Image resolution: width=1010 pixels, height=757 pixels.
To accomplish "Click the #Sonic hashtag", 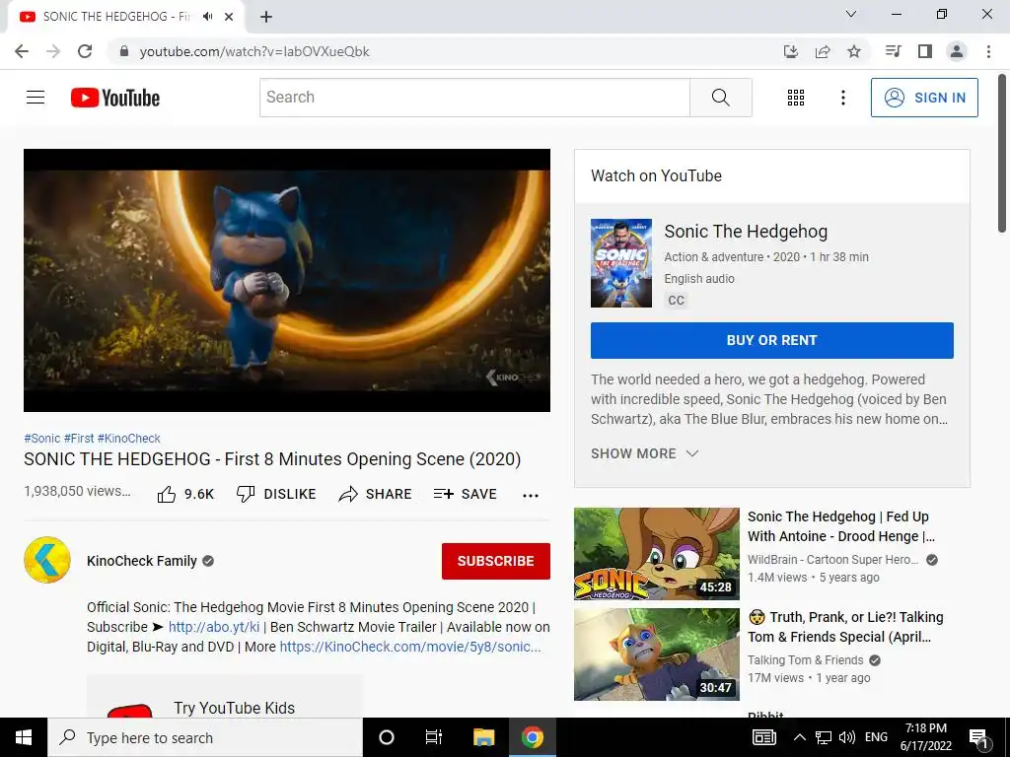I will point(41,439).
